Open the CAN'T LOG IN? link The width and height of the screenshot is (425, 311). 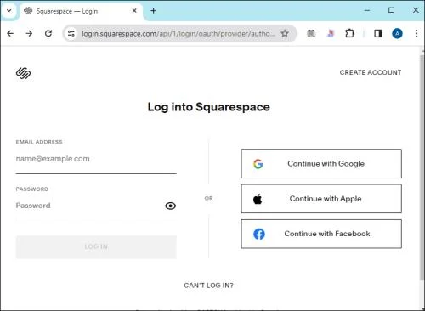coord(209,286)
